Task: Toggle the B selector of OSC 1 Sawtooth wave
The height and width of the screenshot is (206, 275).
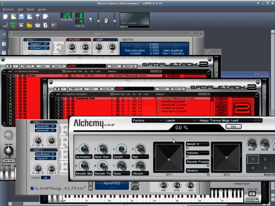Action: pos(32,130)
